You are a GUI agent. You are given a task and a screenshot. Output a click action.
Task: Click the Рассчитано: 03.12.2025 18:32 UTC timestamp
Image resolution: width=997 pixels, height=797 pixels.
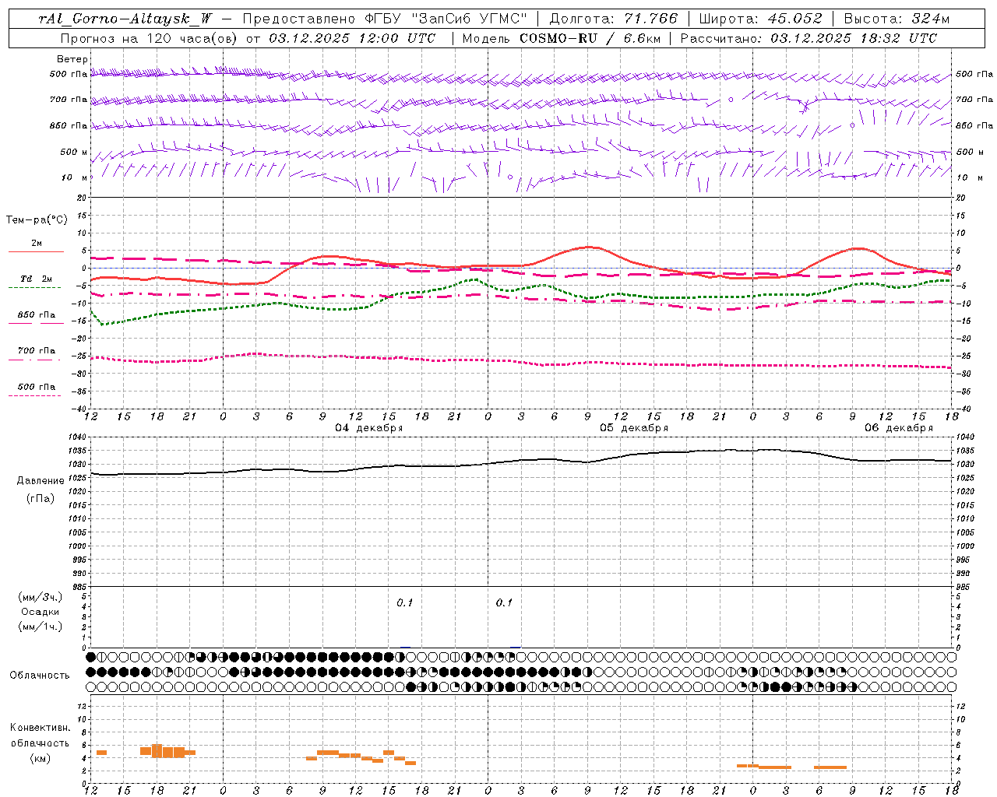[809, 38]
